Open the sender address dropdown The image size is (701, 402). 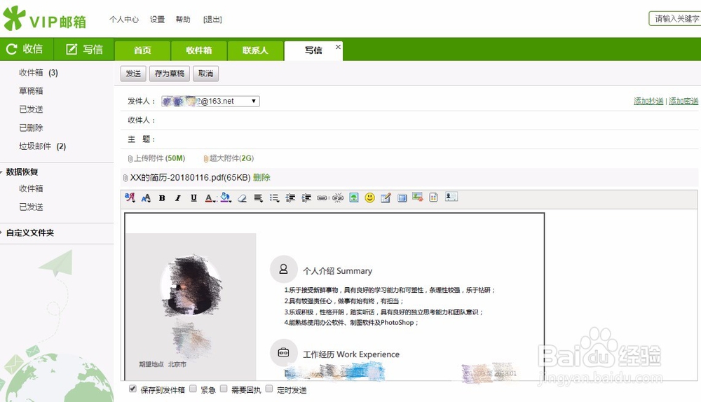click(210, 102)
